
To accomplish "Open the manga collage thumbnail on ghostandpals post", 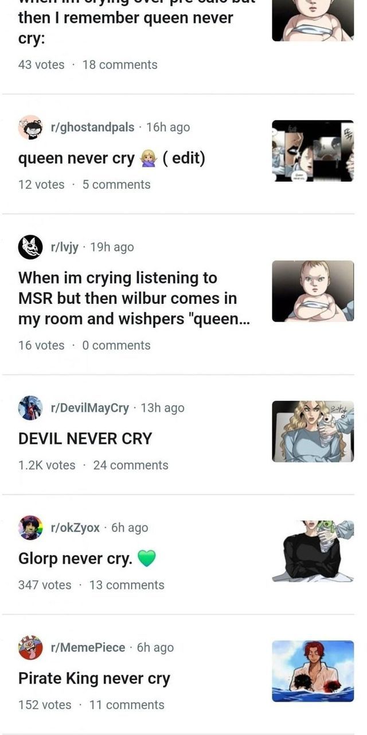I will [x=313, y=151].
